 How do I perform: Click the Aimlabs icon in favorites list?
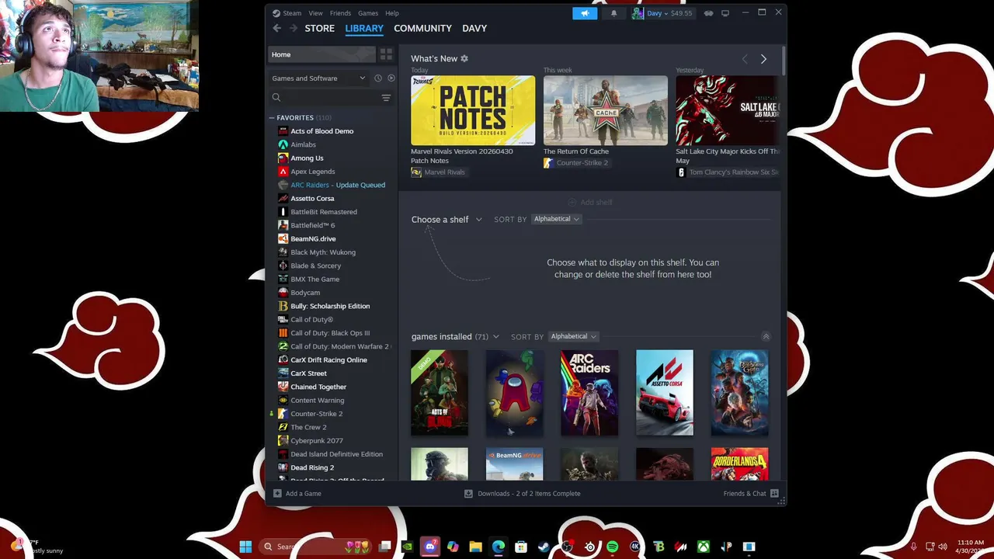pos(283,144)
